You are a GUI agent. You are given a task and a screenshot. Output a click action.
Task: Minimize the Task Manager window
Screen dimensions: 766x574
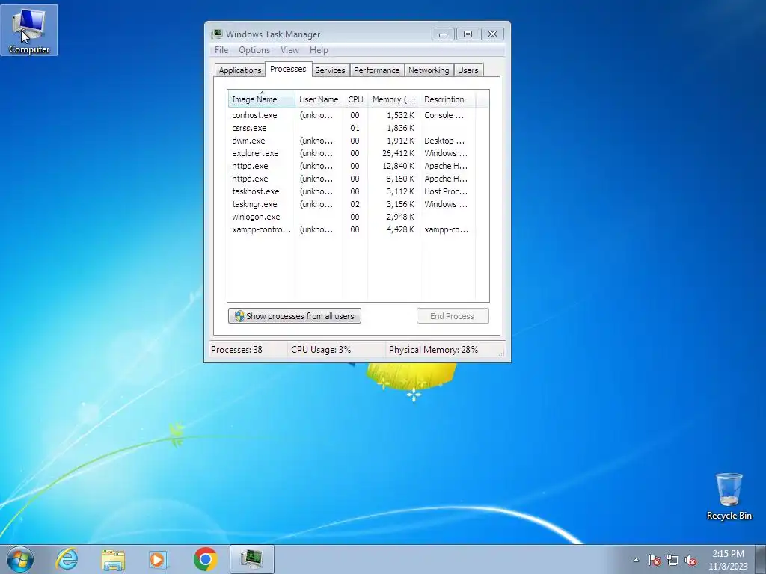443,34
